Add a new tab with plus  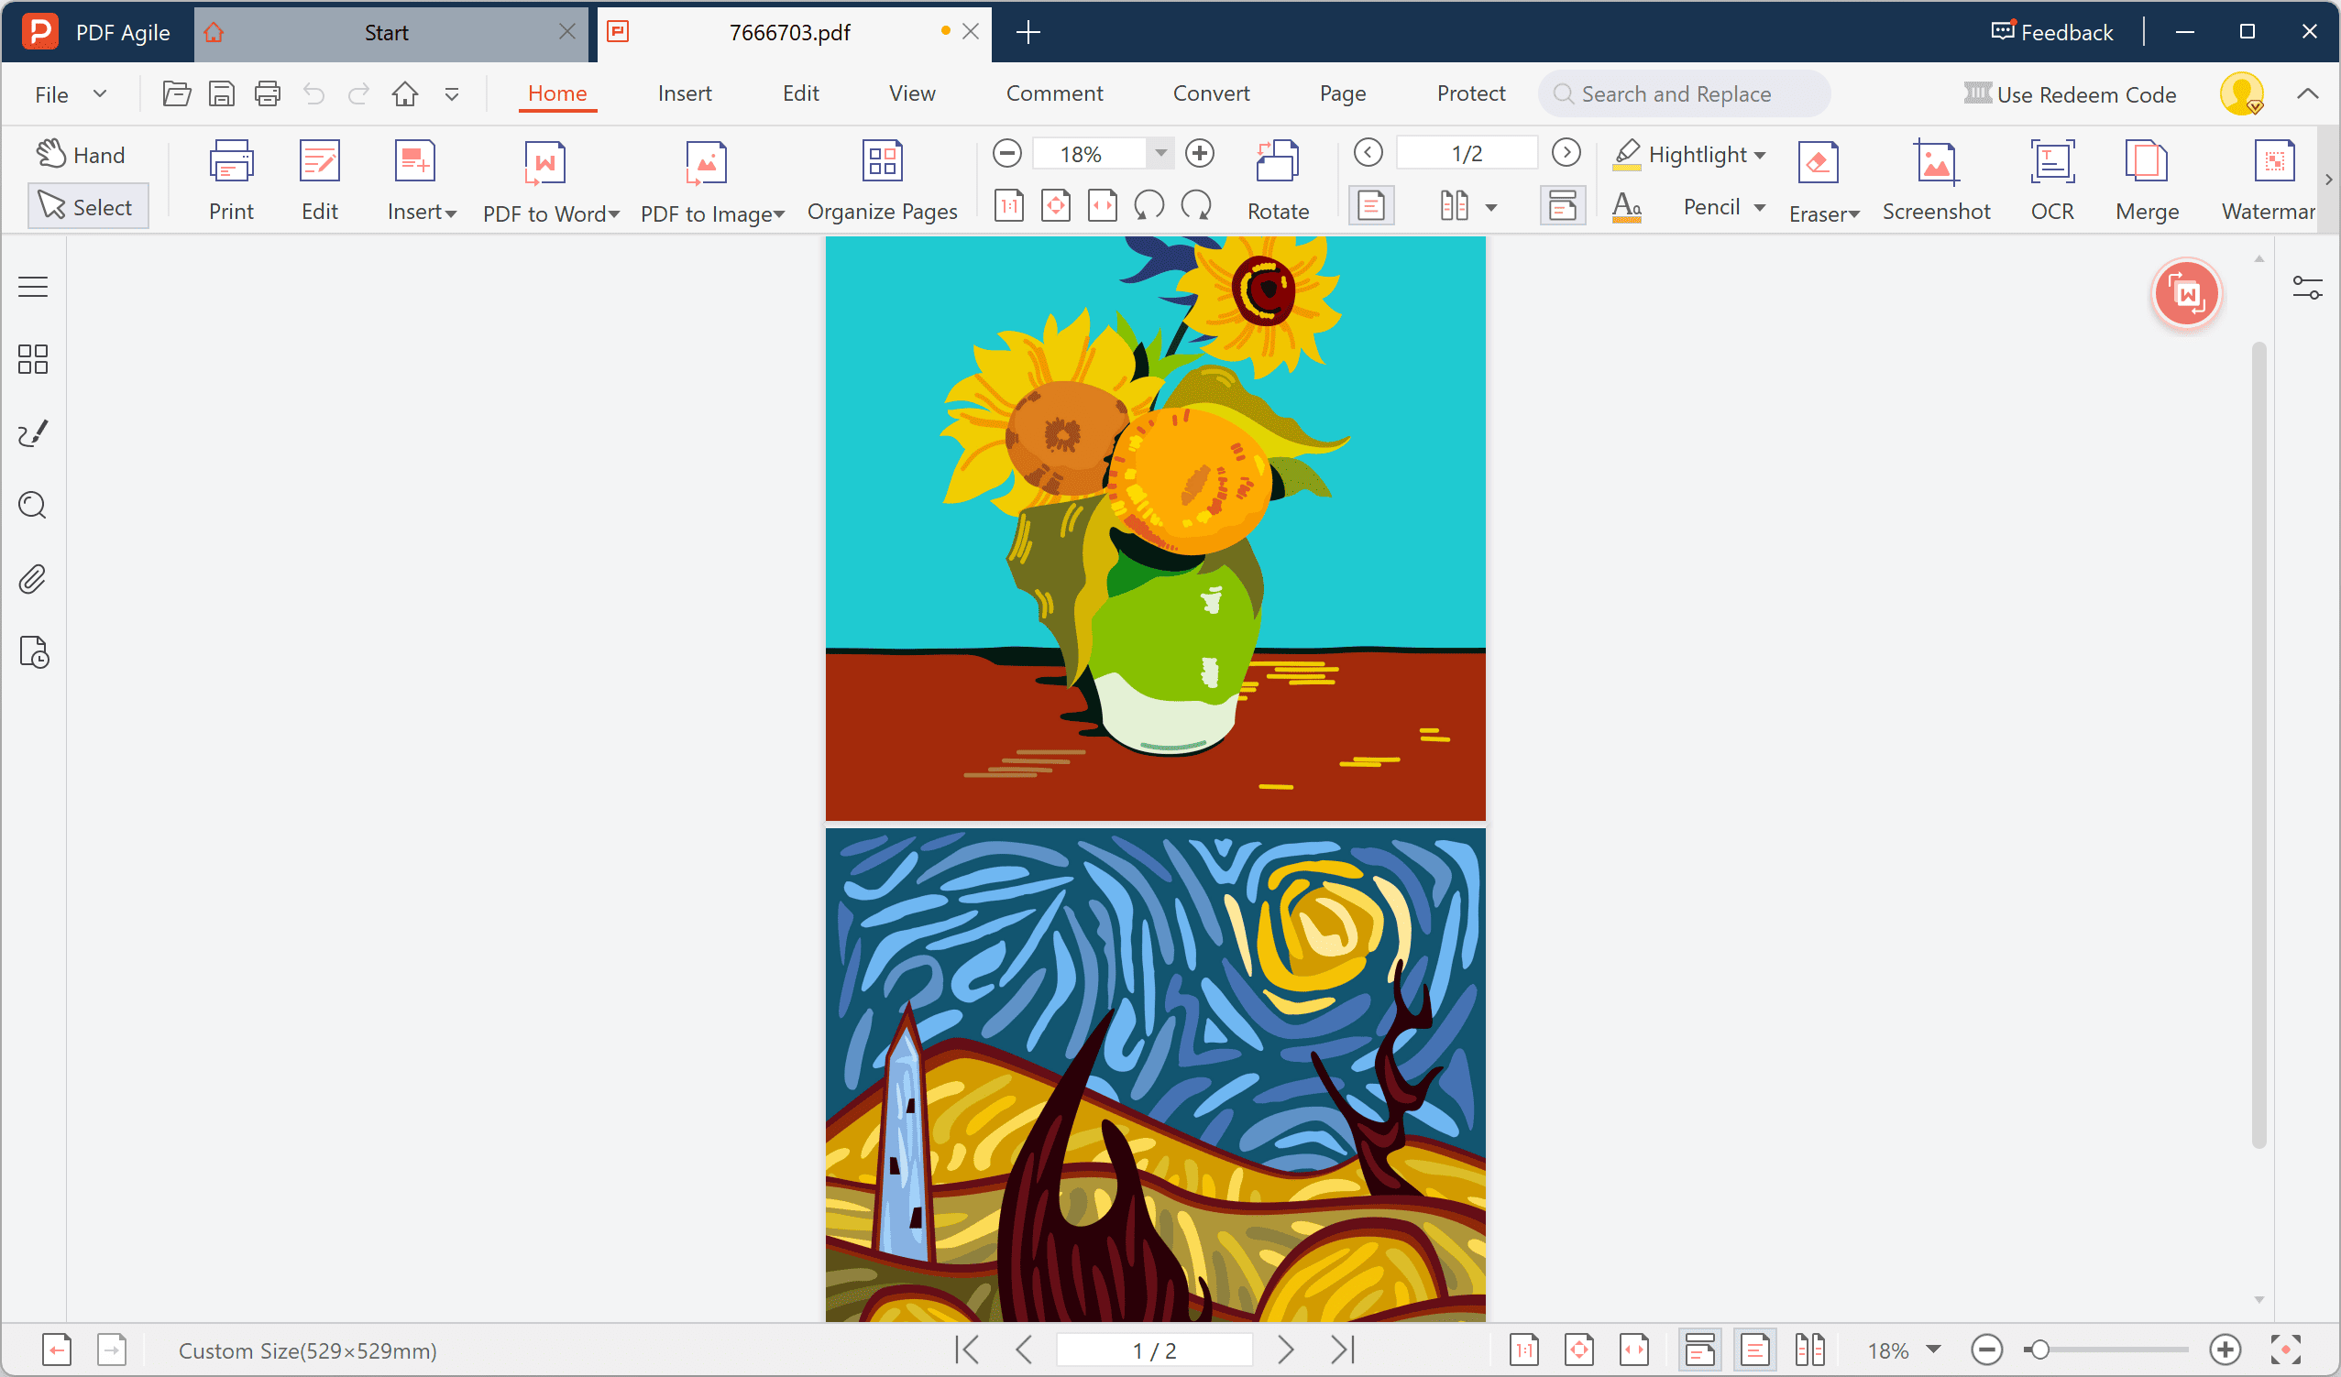click(1028, 32)
